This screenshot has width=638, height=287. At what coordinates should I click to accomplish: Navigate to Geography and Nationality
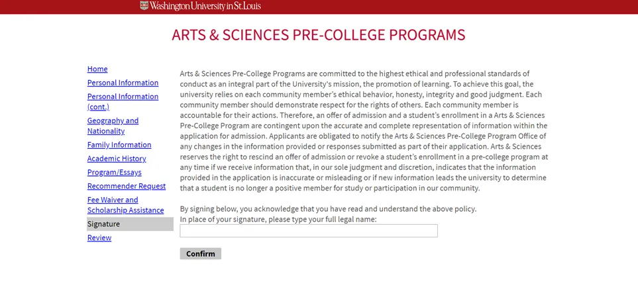113,126
